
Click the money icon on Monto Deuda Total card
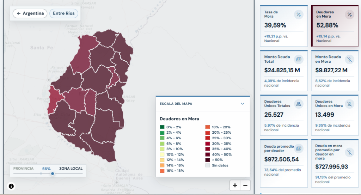coord(299,59)
